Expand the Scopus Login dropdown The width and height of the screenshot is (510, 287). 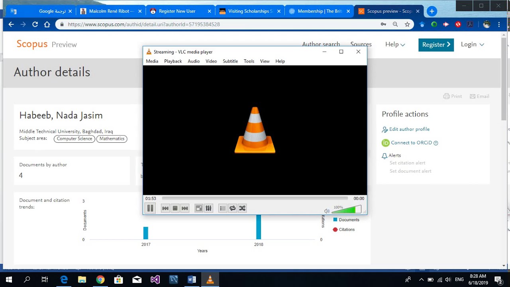pos(473,44)
